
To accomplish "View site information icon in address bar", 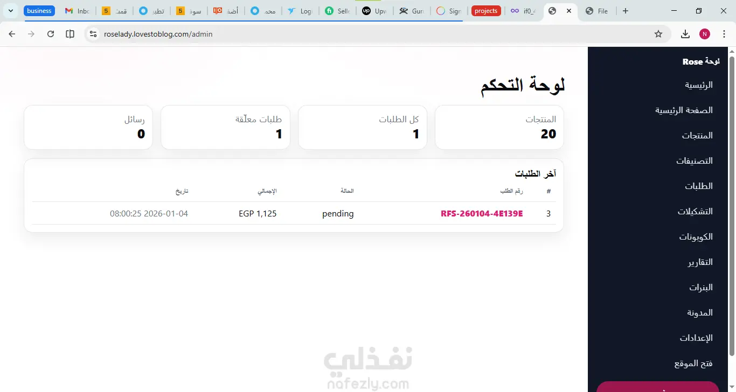I will (x=93, y=34).
